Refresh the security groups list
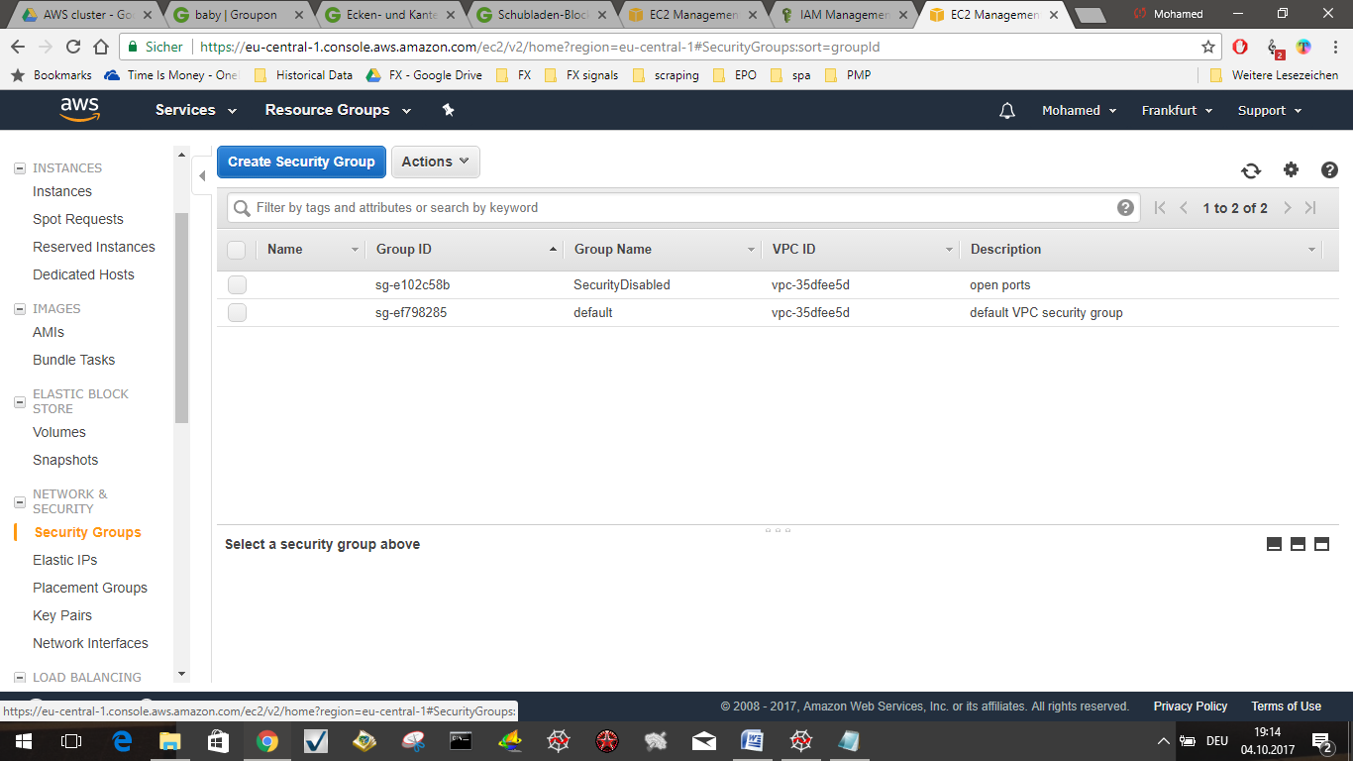This screenshot has width=1353, height=761. [1251, 170]
